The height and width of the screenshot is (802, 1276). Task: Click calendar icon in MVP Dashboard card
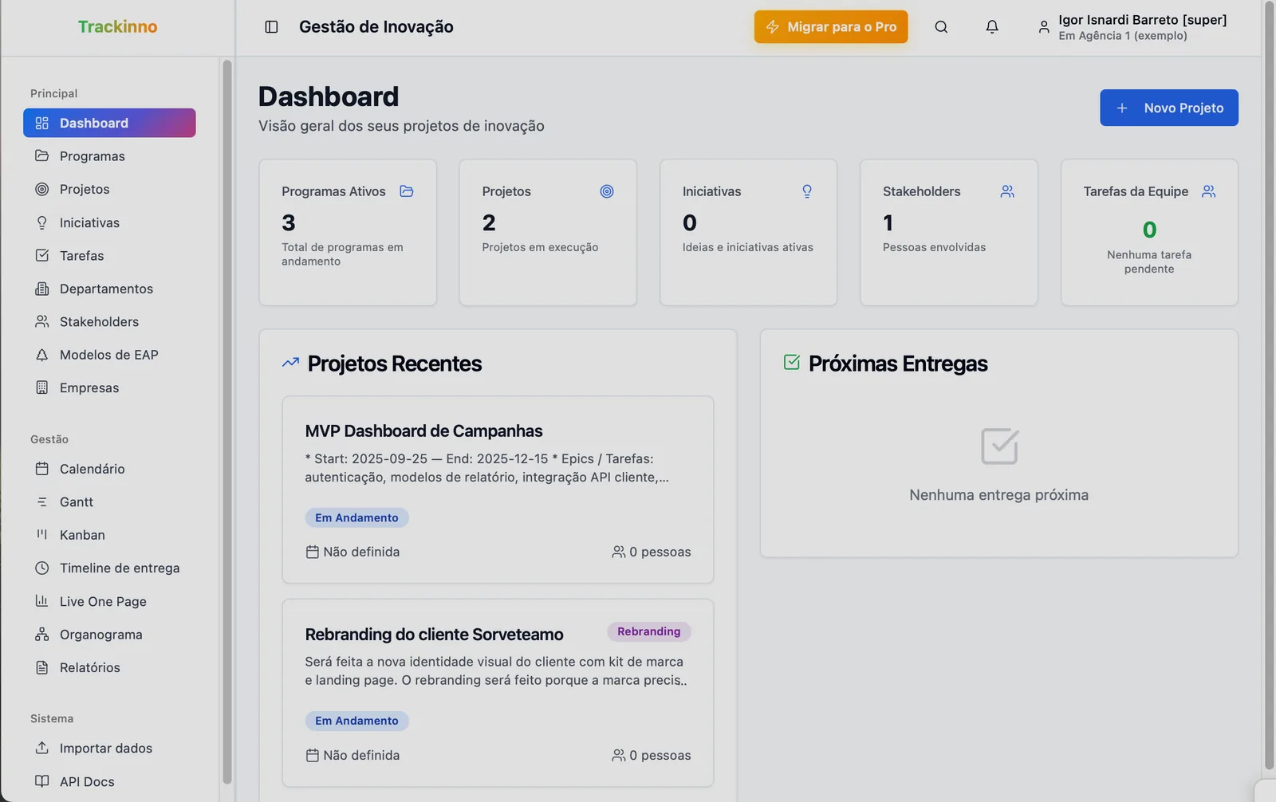[313, 552]
